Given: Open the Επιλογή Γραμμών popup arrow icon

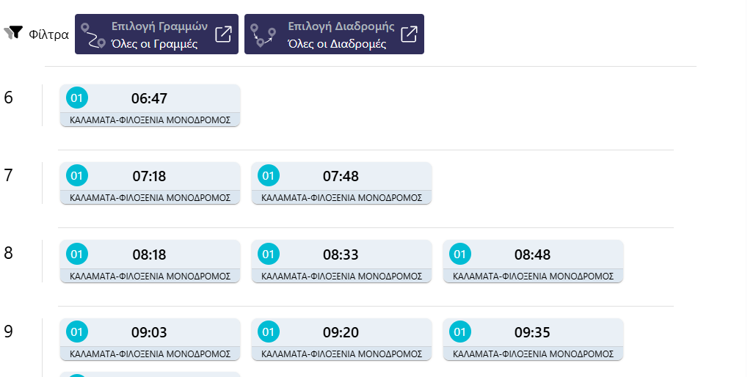Looking at the screenshot, I should (223, 34).
